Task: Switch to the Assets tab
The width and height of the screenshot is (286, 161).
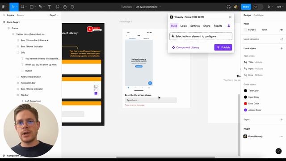Action: [x=20, y=15]
